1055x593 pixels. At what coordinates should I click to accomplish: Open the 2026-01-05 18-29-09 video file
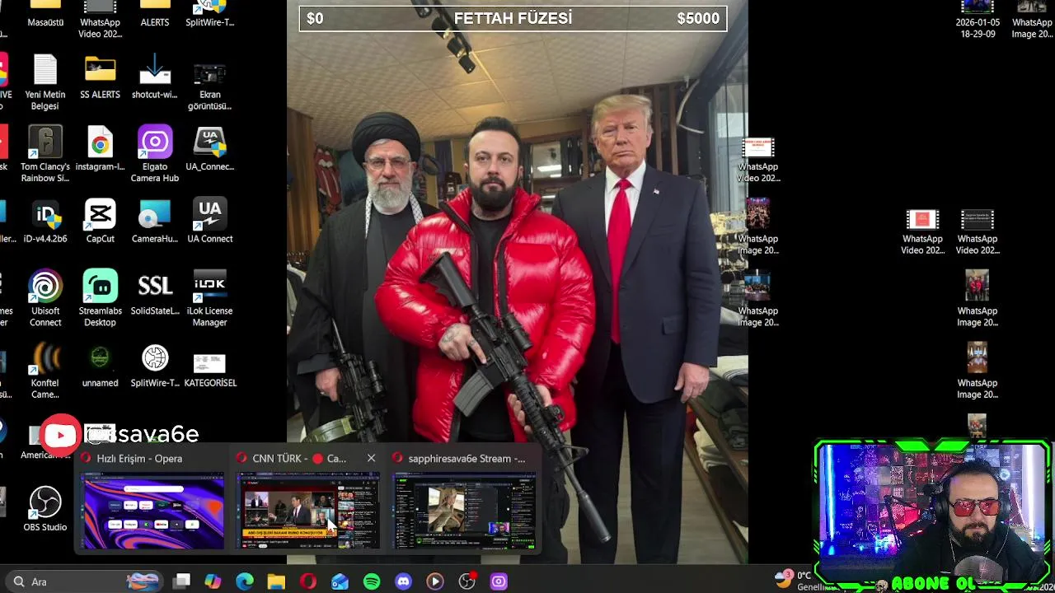click(978, 20)
